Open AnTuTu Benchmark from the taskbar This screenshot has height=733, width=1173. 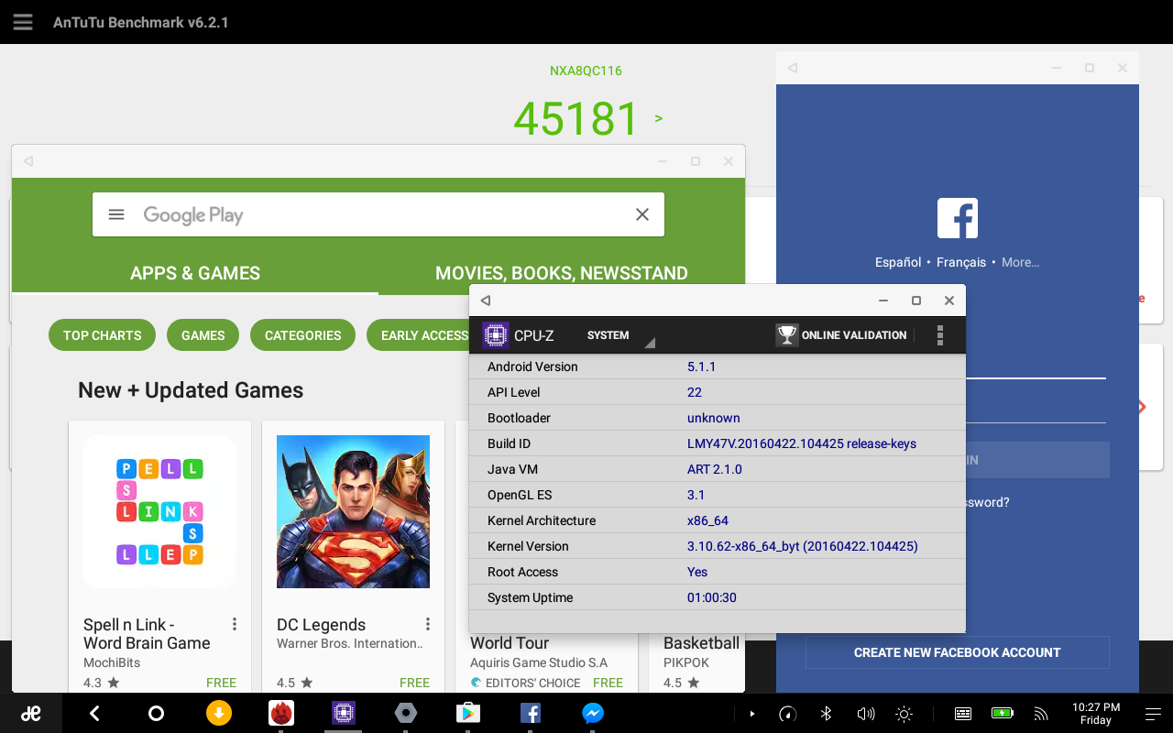(x=280, y=713)
